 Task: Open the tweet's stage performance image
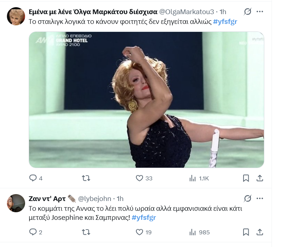[146, 100]
